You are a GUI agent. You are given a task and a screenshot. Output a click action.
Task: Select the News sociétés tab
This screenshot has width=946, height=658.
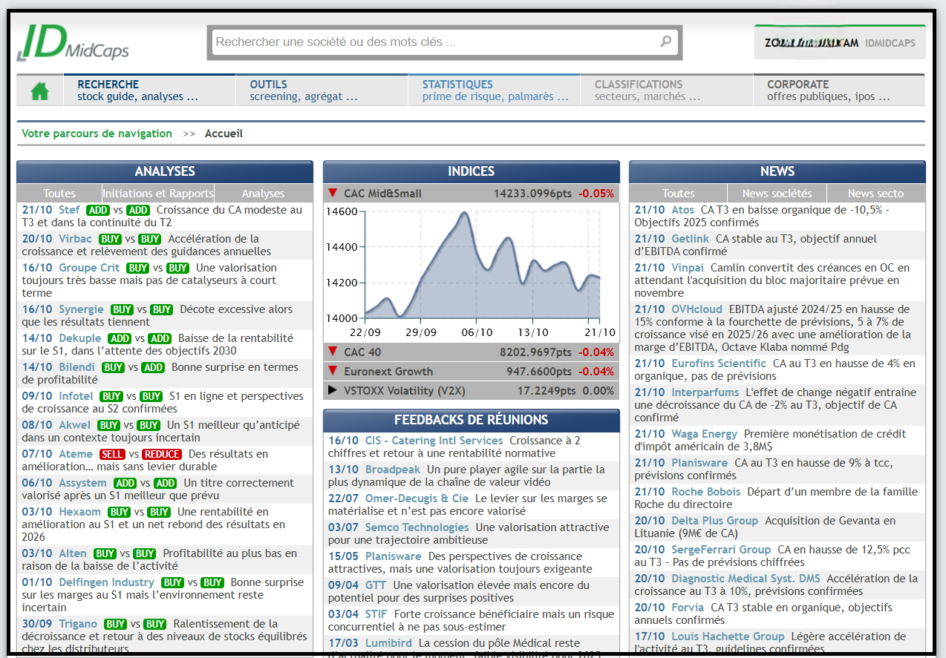coord(777,194)
